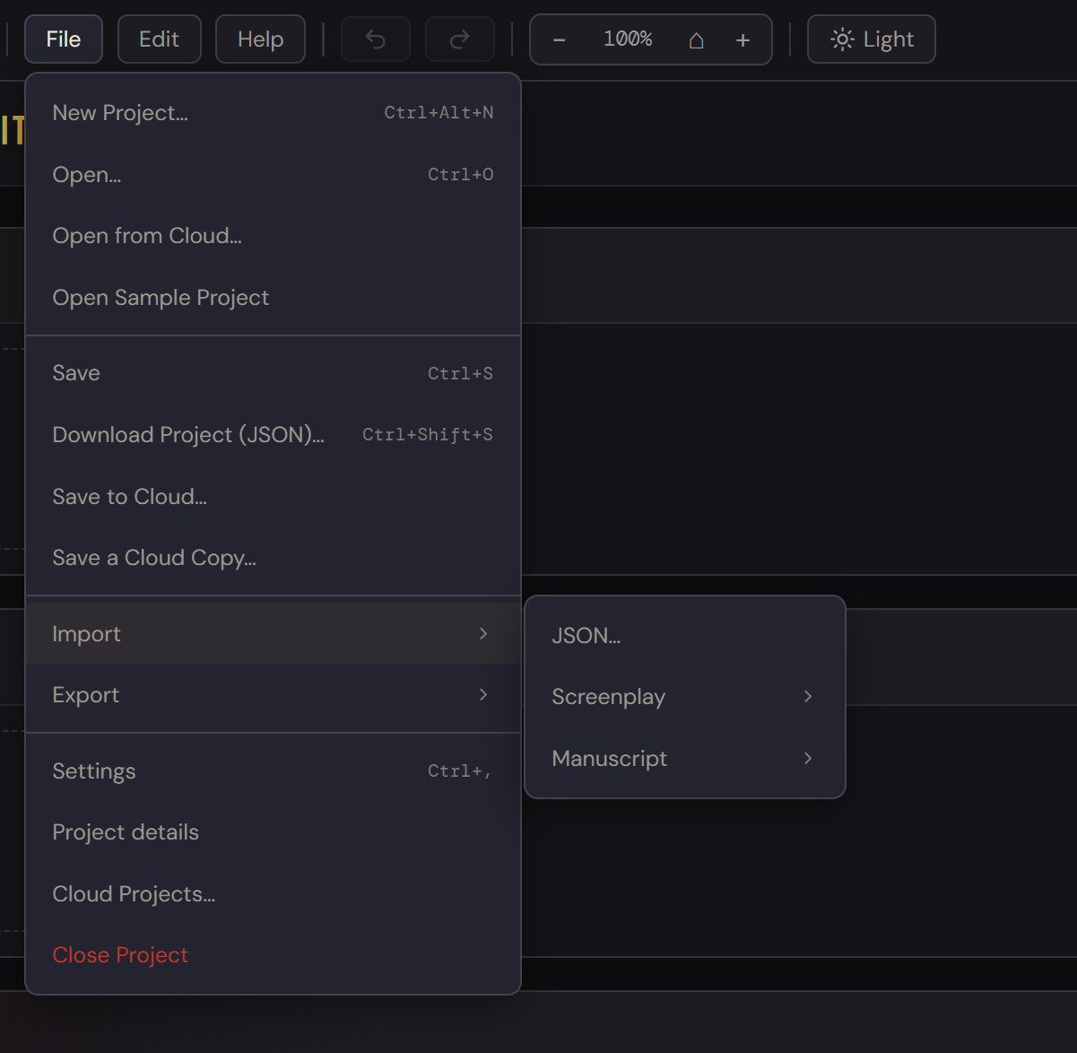Select Project details

click(274, 832)
